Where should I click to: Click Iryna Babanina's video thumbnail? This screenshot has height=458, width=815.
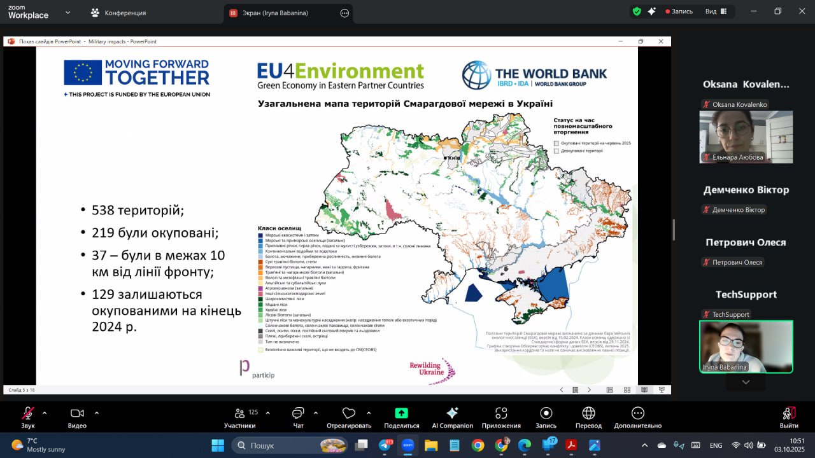tap(746, 346)
